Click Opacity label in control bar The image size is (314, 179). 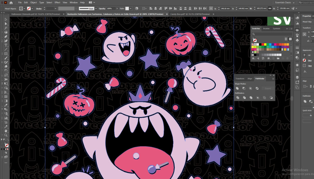[x=102, y=8]
